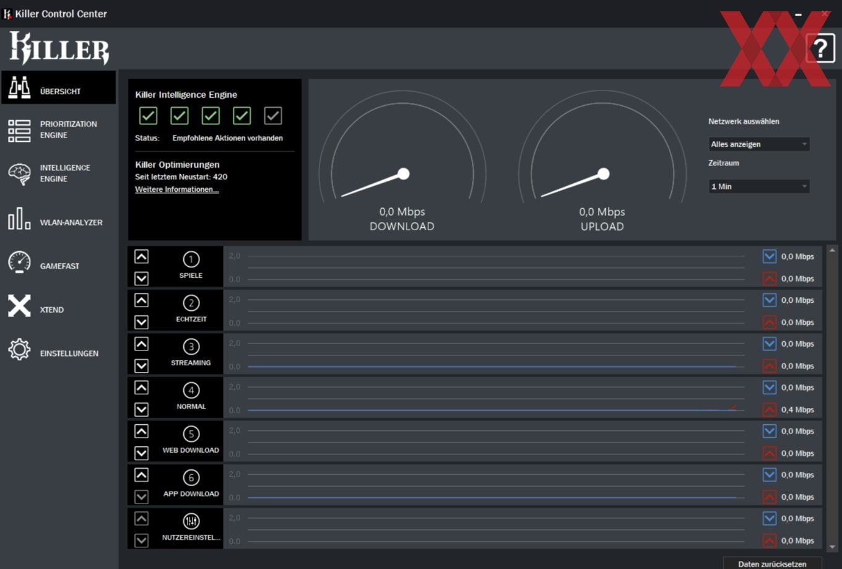The width and height of the screenshot is (842, 569).
Task: Click the Echtzeit category circle icon
Action: [x=191, y=303]
